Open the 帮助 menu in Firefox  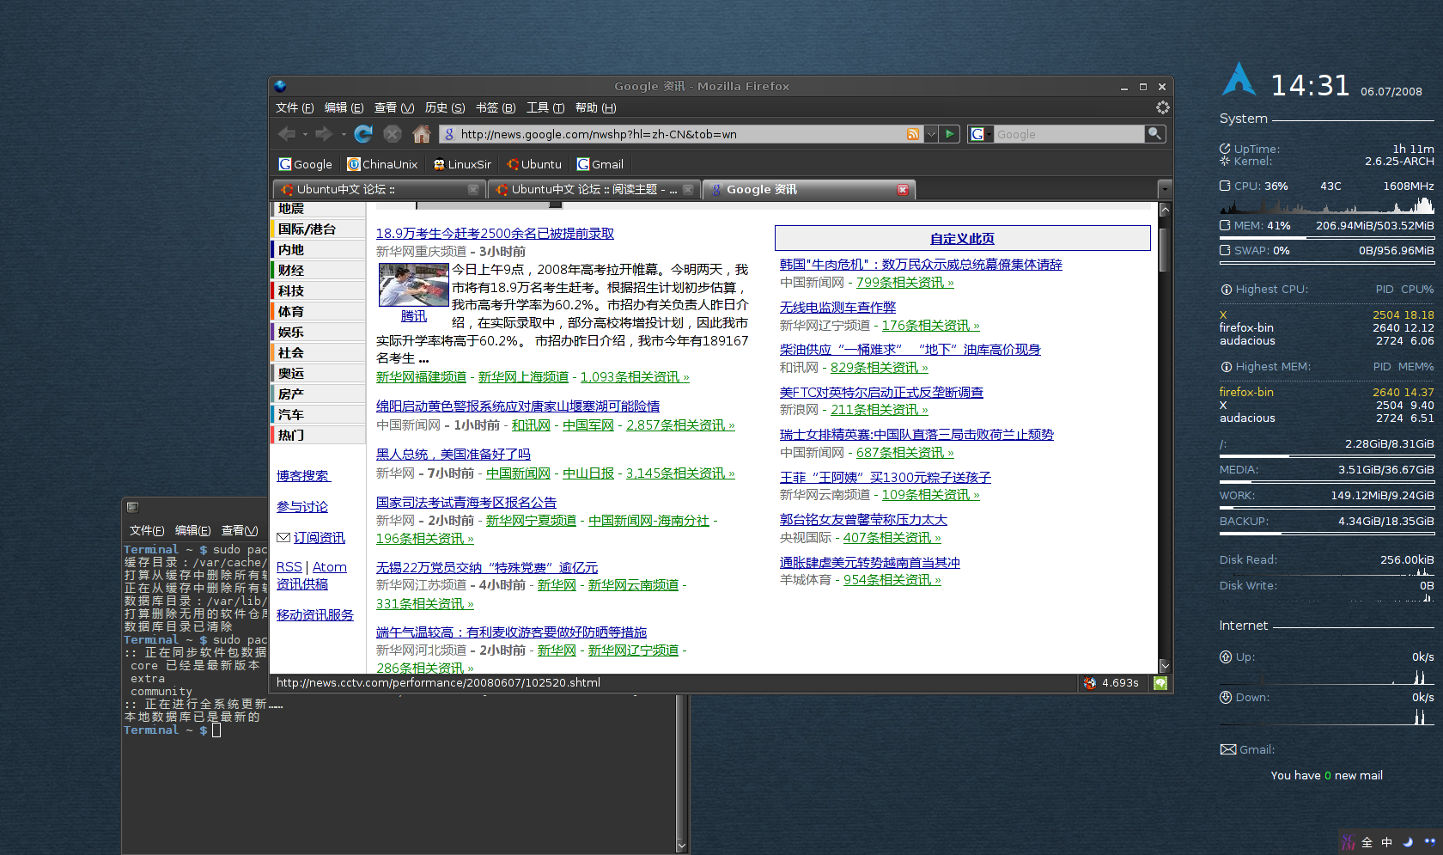(x=595, y=107)
